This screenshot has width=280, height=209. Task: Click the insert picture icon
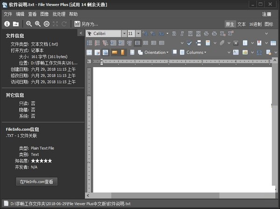pos(245,52)
